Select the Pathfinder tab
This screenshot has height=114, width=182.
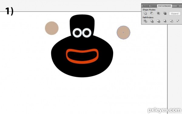165,6
